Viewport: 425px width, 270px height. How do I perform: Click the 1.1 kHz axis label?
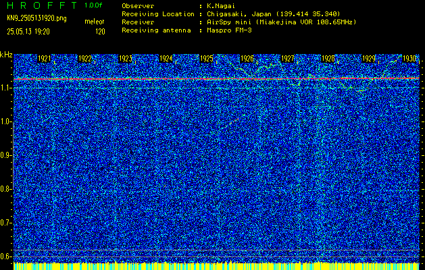[x=5, y=88]
